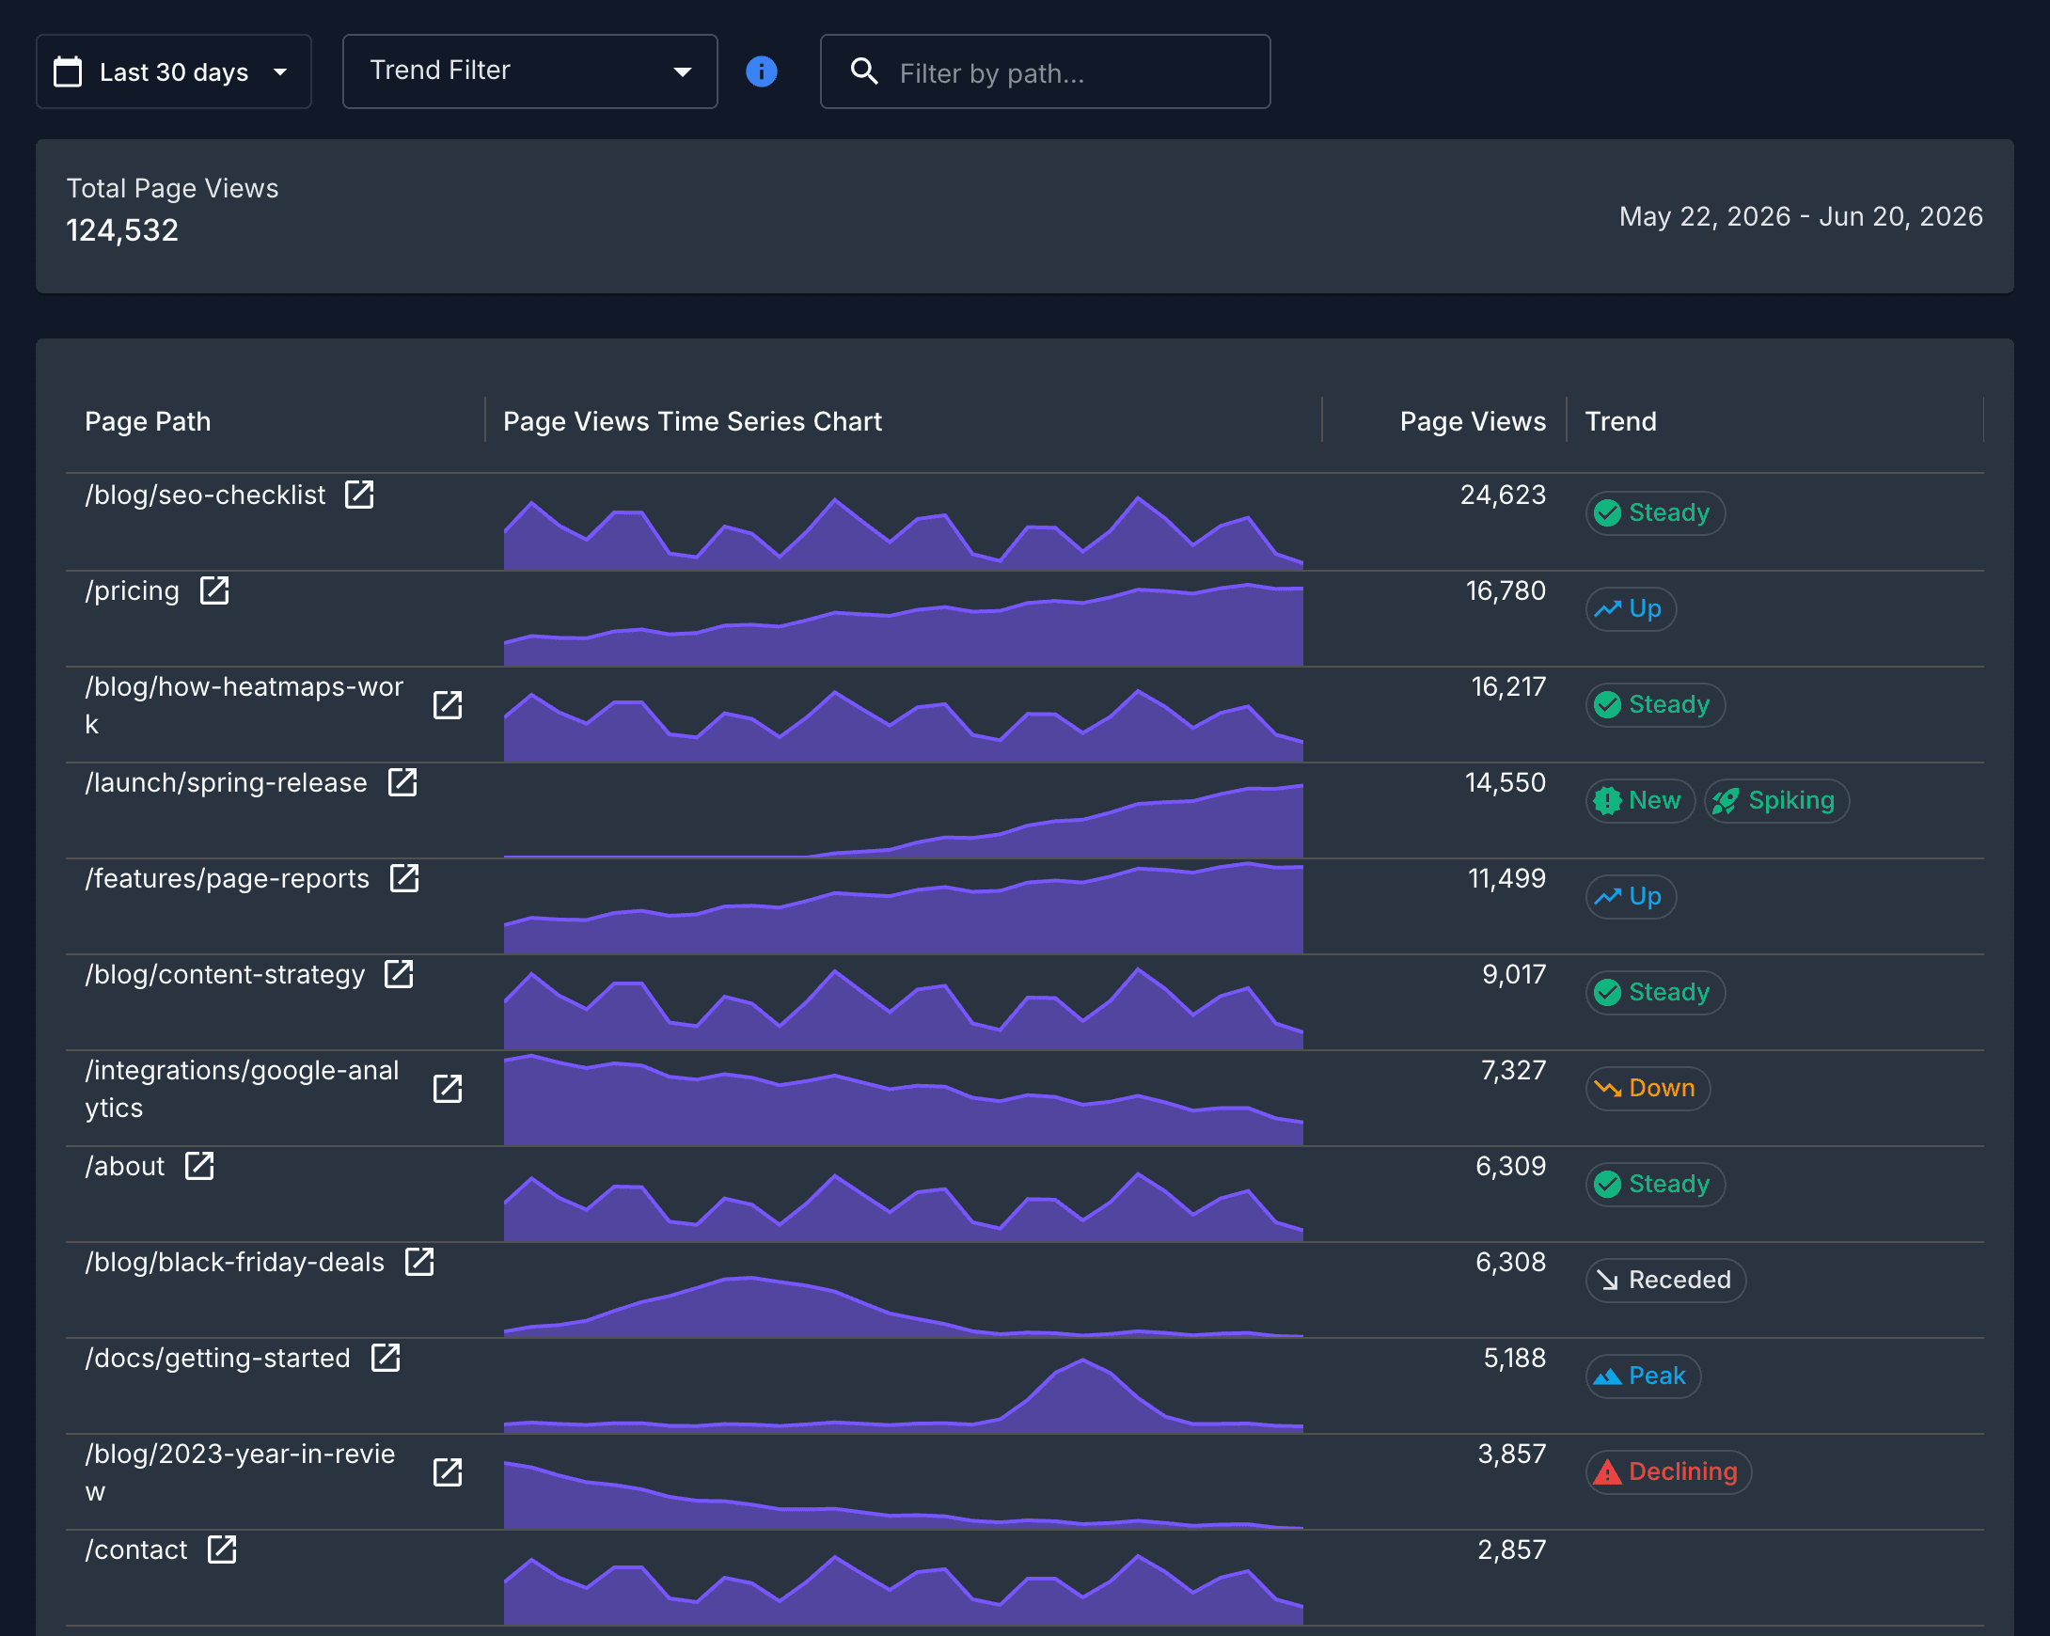
Task: Click the blue info icon
Action: [x=762, y=71]
